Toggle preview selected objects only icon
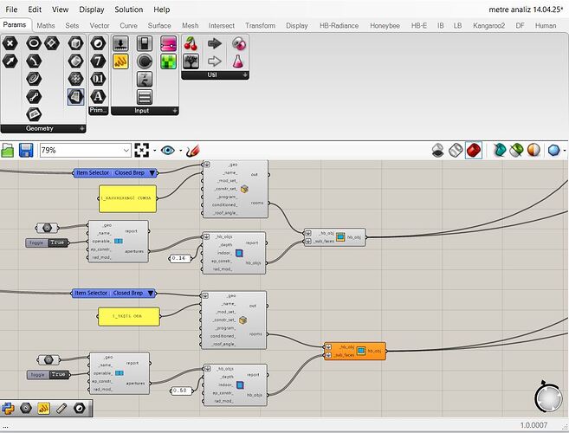This screenshot has width=569, height=433. coord(500,150)
